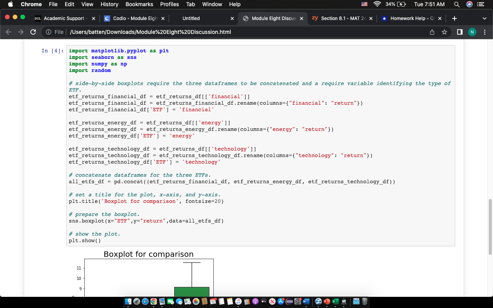
Task: Click the back navigation arrow
Action: click(8, 32)
